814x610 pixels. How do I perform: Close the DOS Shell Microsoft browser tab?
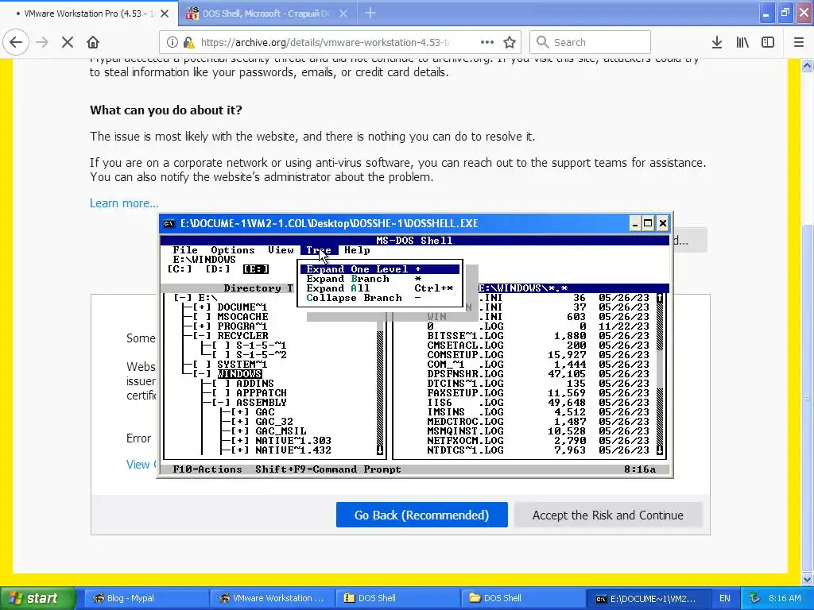tap(343, 14)
